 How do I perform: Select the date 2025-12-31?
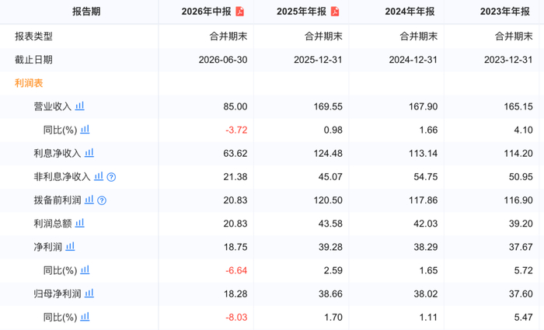[x=318, y=60]
